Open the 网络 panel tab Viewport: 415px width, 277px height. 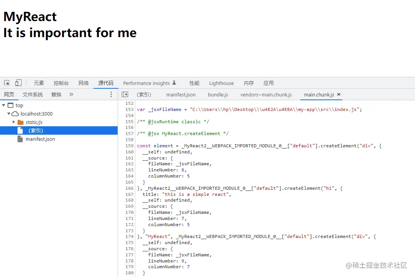(84, 83)
